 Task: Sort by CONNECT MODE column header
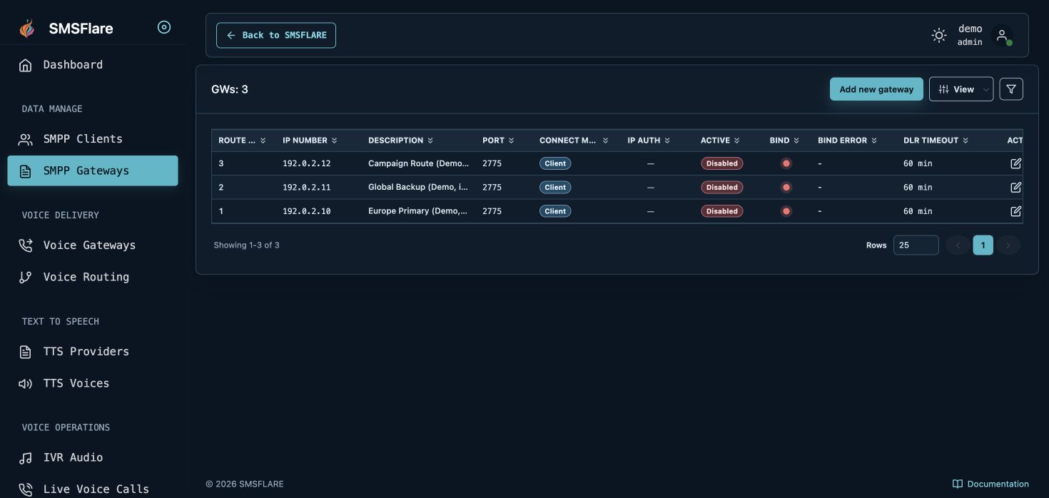coord(574,141)
